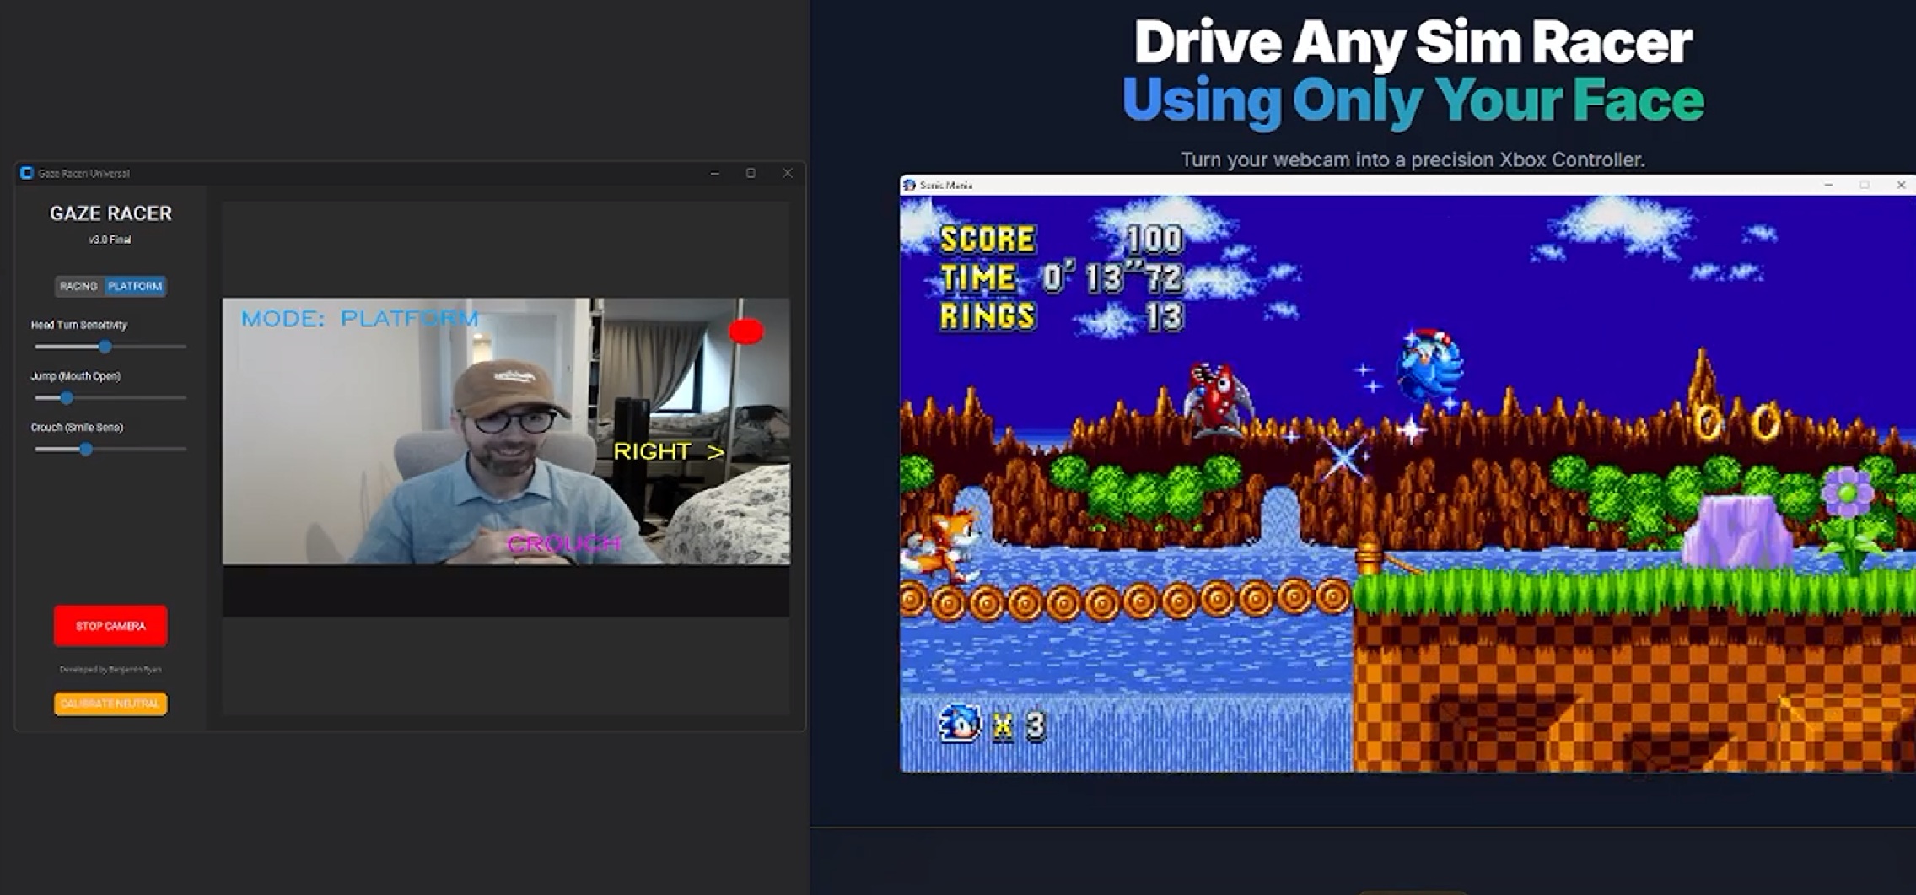1916x895 pixels.
Task: Click the 'Sonic Mania' window title text
Action: (x=946, y=186)
